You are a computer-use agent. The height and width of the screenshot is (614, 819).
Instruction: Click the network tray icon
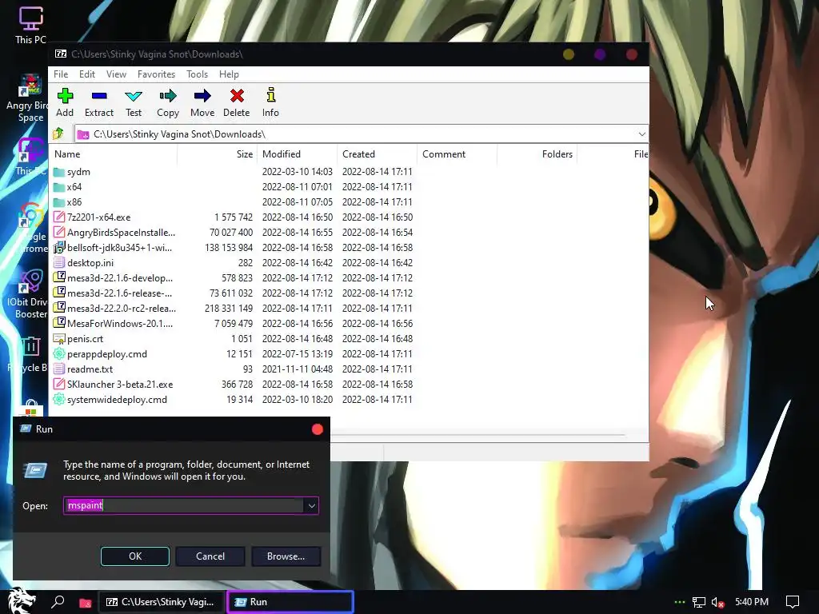pos(698,602)
